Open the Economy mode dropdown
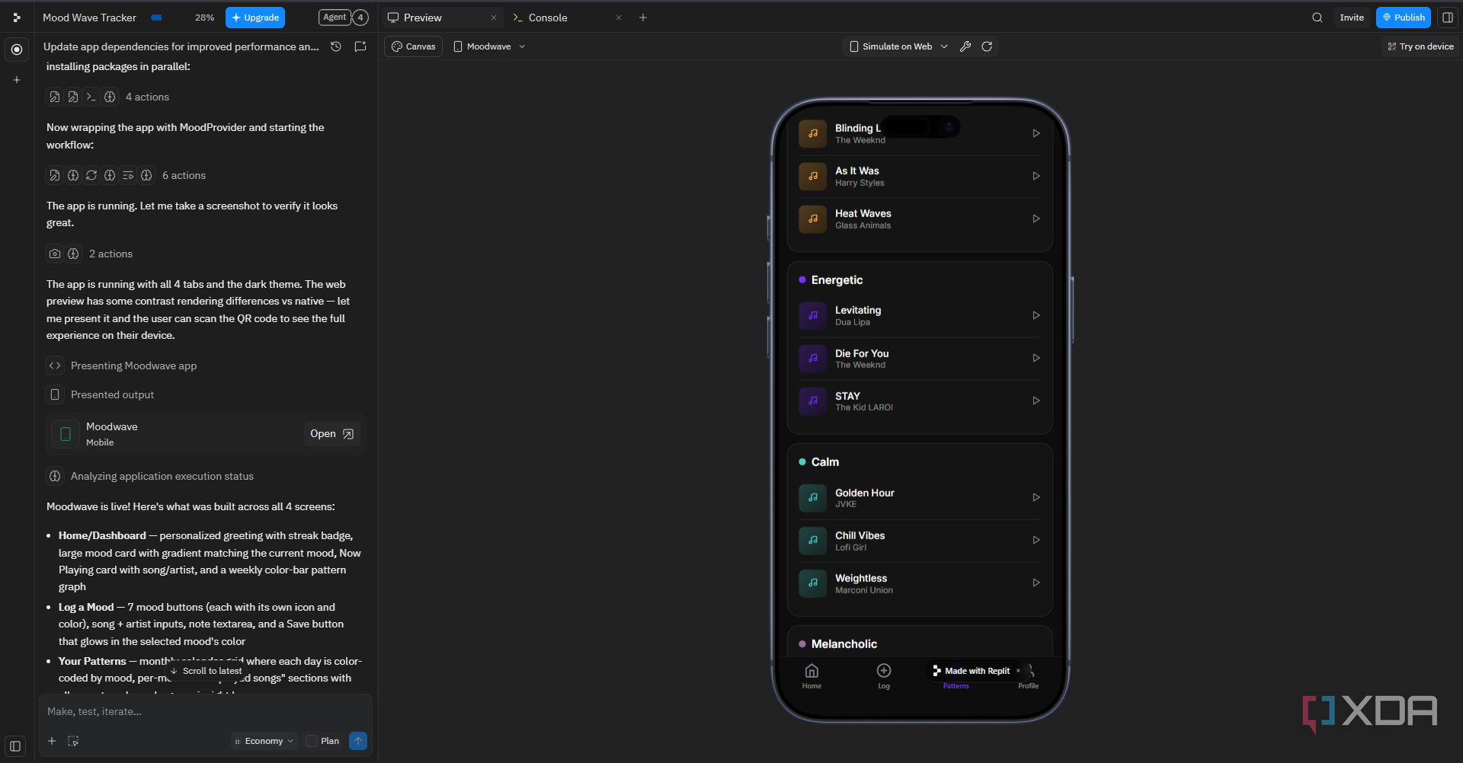This screenshot has width=1463, height=763. pyautogui.click(x=264, y=741)
